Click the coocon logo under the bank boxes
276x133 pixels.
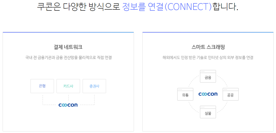68,105
